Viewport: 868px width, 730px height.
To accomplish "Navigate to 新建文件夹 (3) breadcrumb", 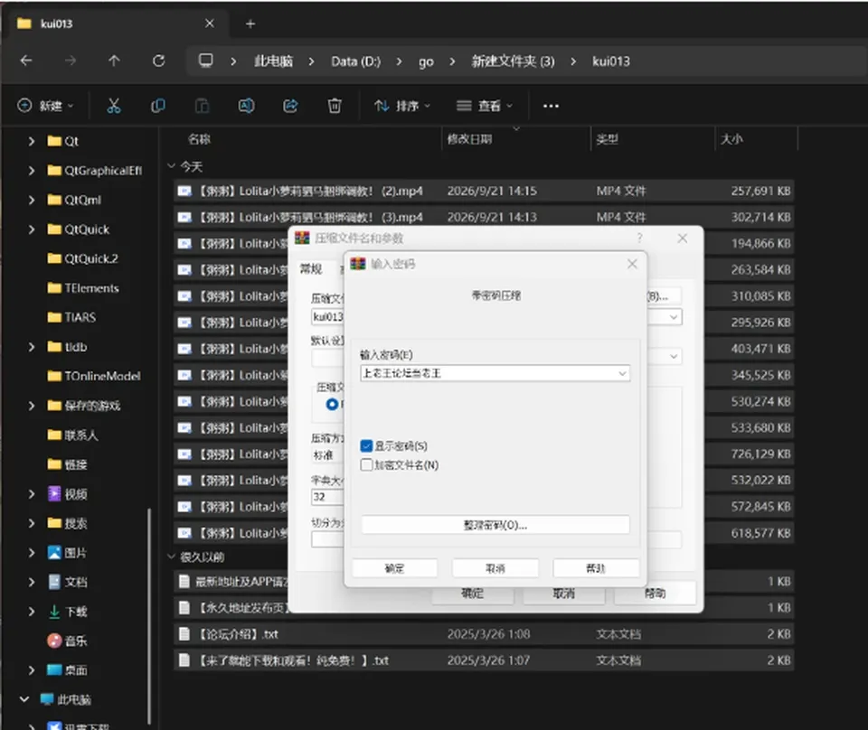I will tap(514, 61).
